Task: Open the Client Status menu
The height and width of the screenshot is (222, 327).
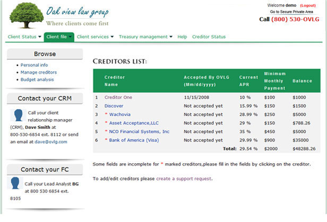Action: (x=22, y=37)
